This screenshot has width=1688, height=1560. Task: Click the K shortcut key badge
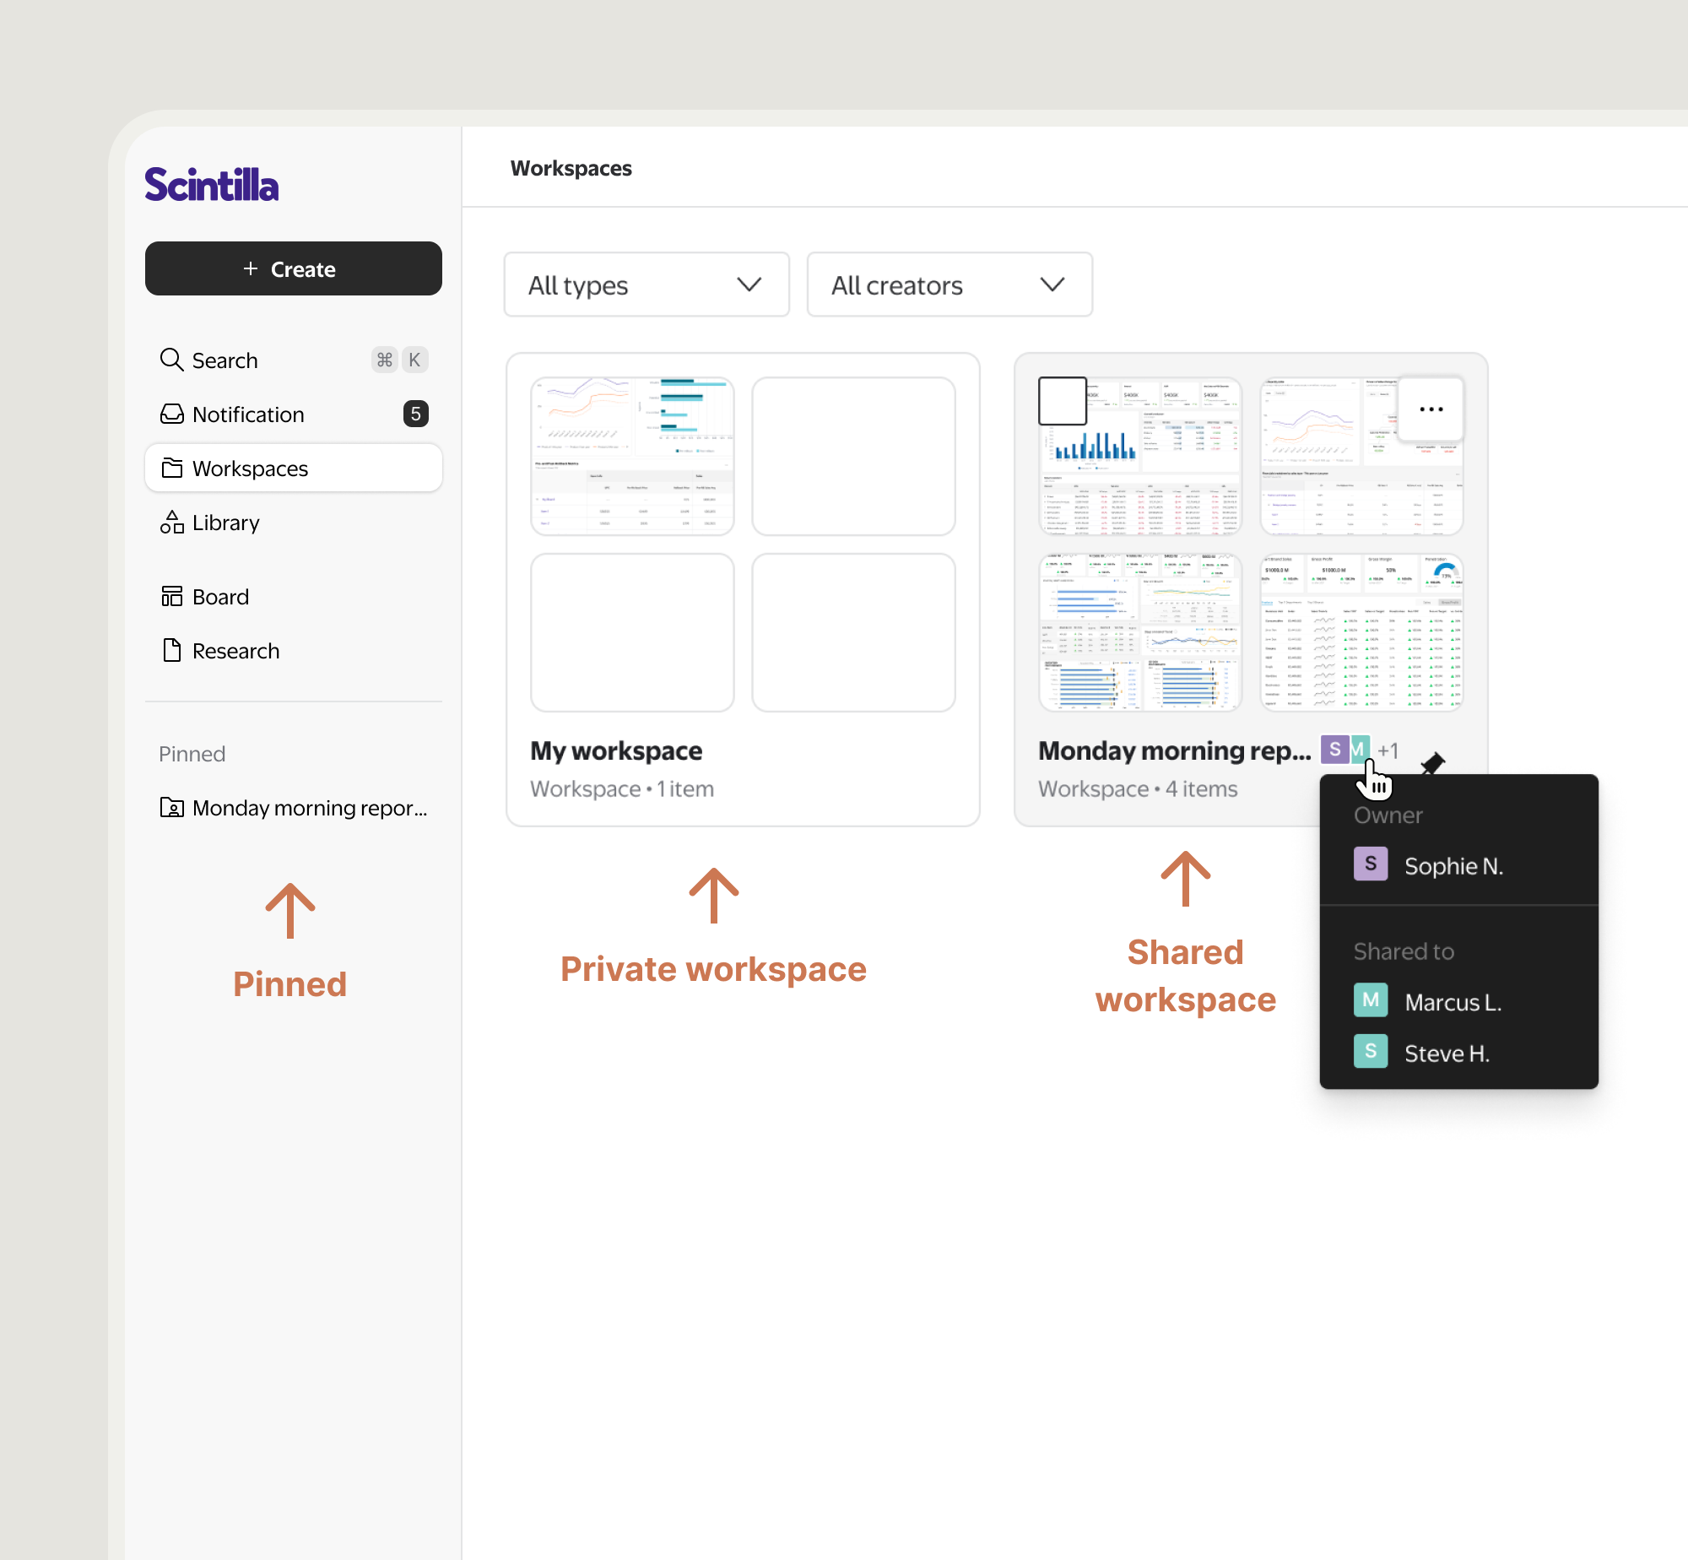(414, 360)
